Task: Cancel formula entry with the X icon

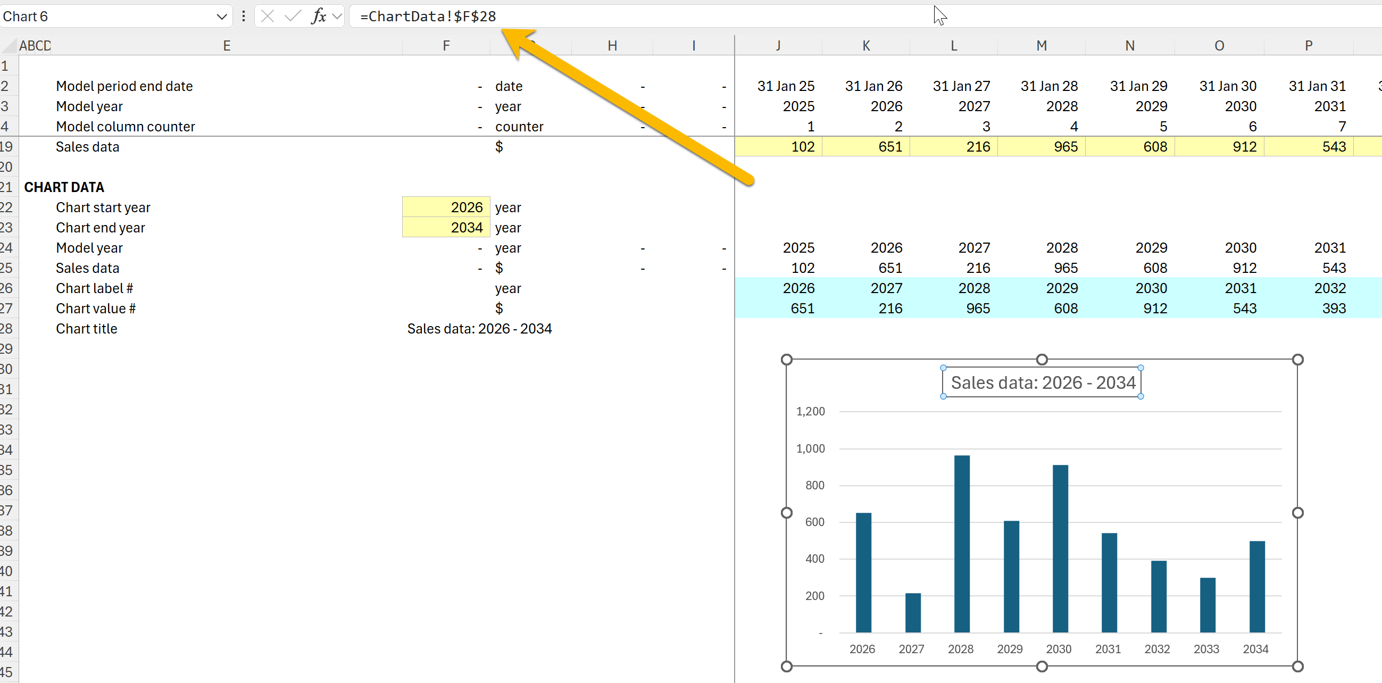Action: [267, 16]
